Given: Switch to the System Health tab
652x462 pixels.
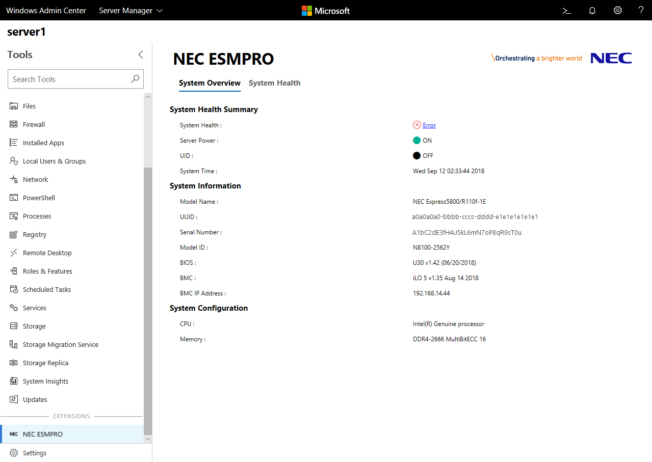Looking at the screenshot, I should click(x=275, y=83).
